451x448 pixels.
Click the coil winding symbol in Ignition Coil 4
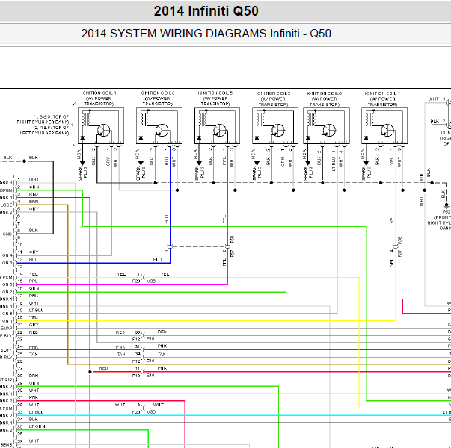(86, 118)
